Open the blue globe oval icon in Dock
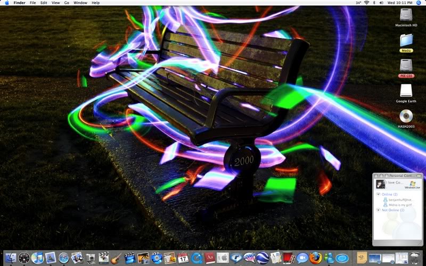The image size is (426, 266). point(342,258)
